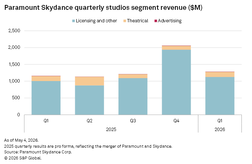Select the 'Licensing and other' legend label
The height and width of the screenshot is (164, 252).
96,21
